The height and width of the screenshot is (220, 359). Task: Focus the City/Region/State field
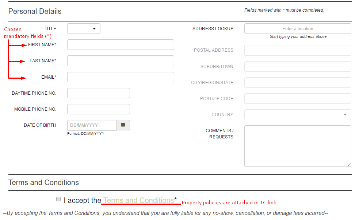click(x=298, y=82)
